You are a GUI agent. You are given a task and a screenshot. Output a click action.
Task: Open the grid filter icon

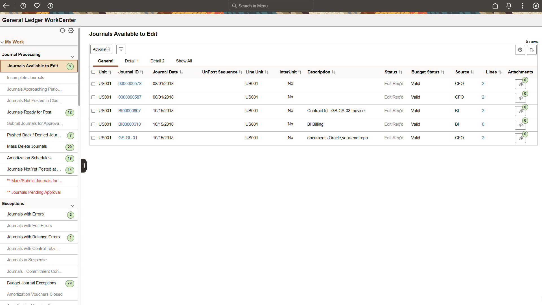tap(121, 49)
